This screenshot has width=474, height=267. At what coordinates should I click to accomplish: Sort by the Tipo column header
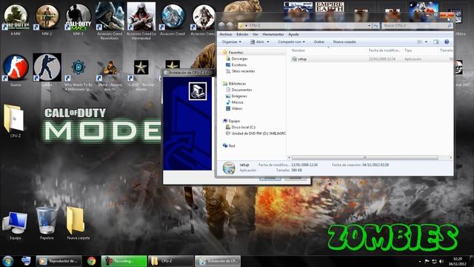click(x=408, y=50)
